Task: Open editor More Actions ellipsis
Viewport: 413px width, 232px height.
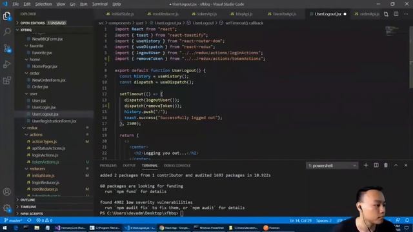Action: 406,14
